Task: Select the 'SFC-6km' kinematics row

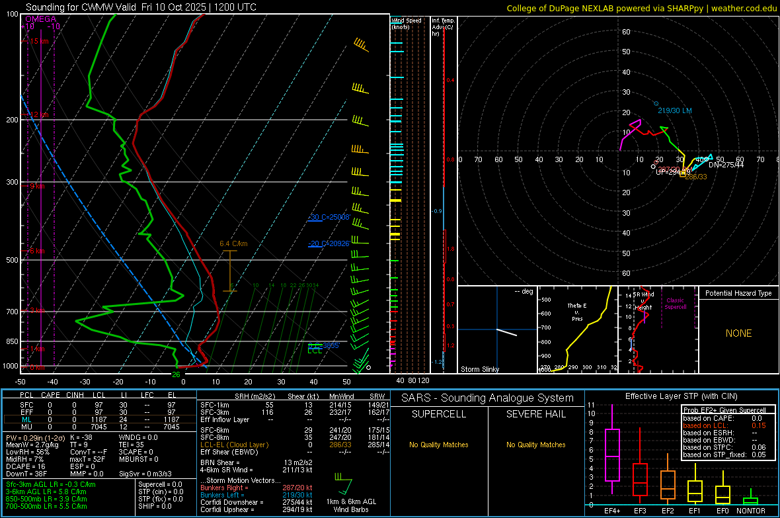Action: (295, 430)
